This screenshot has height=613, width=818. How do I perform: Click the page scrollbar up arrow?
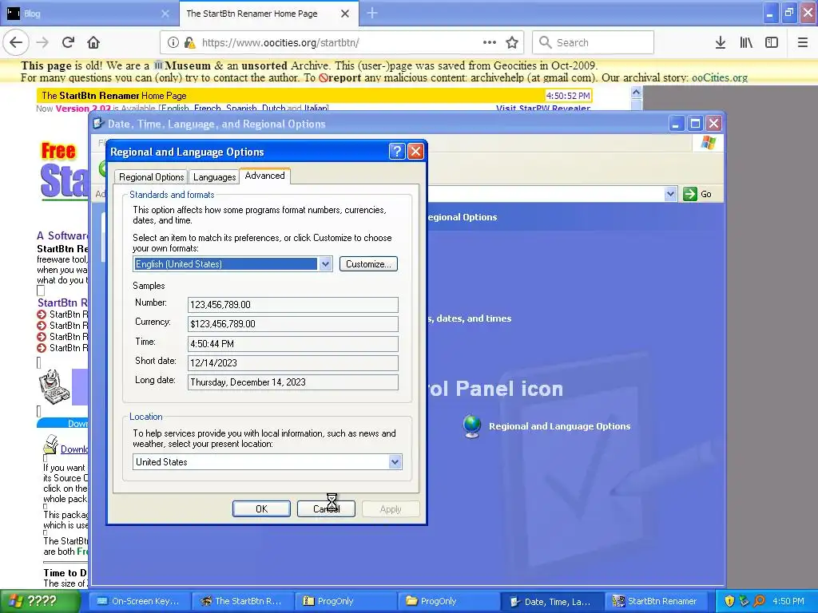636,93
